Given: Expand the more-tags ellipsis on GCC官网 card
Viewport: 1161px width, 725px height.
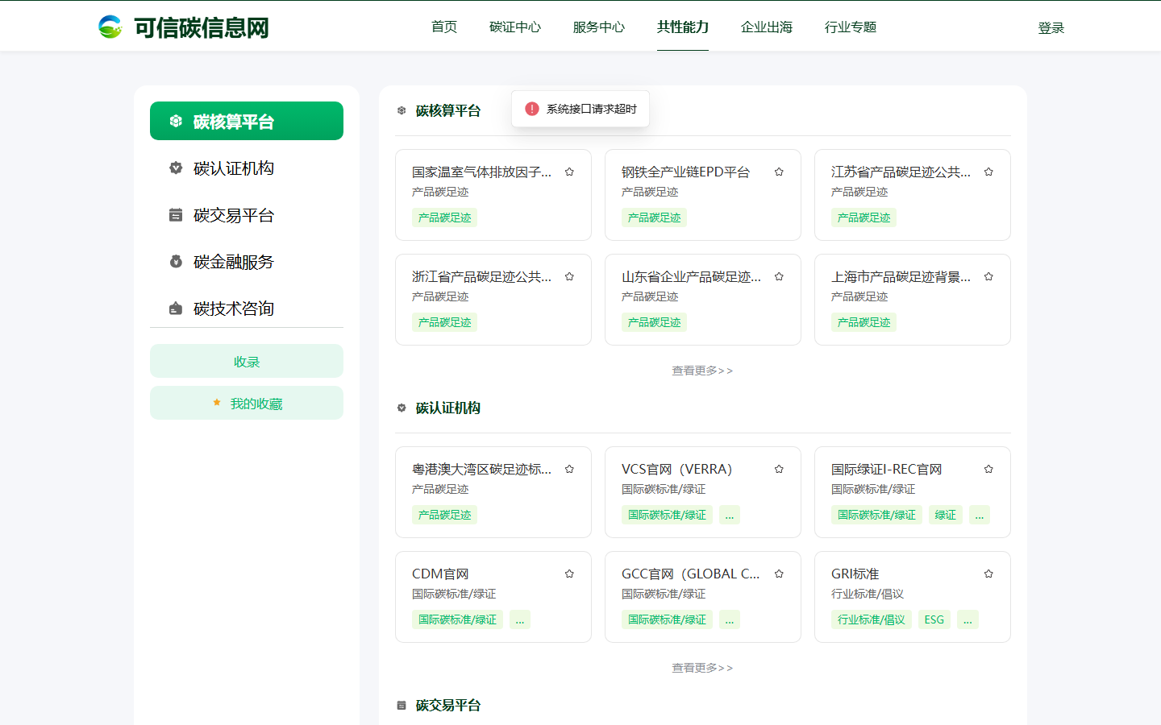Looking at the screenshot, I should (730, 619).
